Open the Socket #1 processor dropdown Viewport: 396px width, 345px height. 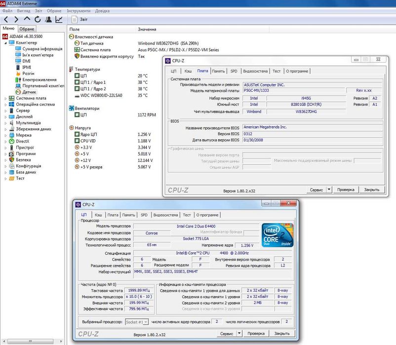click(137, 322)
